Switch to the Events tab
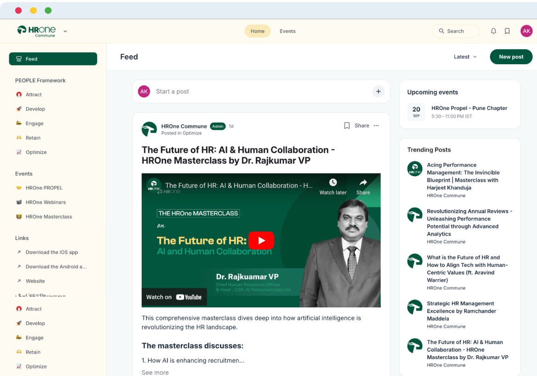The image size is (537, 376). pyautogui.click(x=287, y=31)
